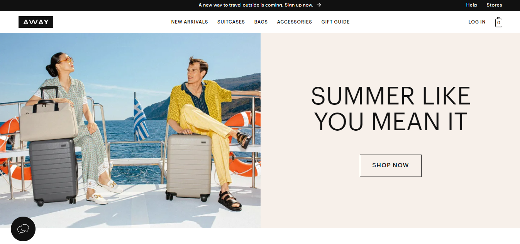Open the Suitcases menu

coord(231,22)
